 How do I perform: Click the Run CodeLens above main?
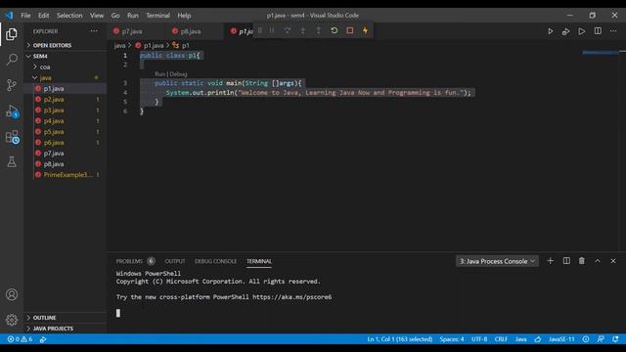tap(159, 74)
